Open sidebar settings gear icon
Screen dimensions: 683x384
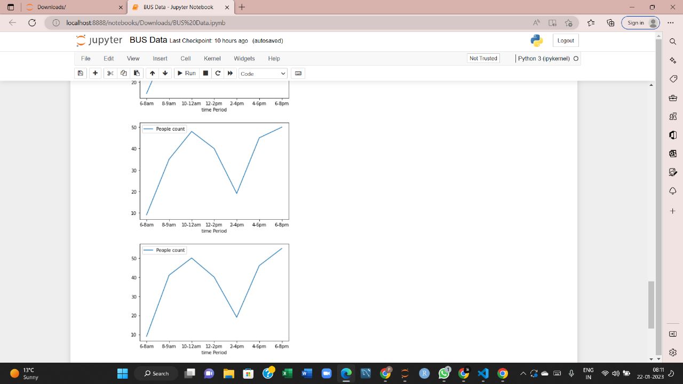(673, 352)
